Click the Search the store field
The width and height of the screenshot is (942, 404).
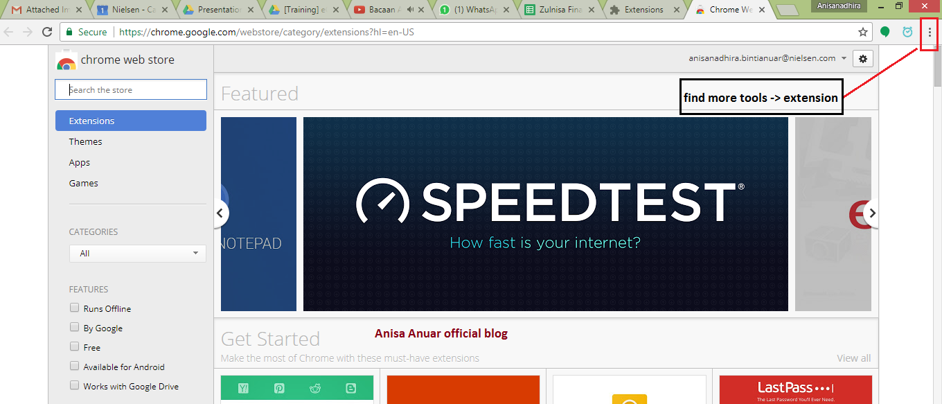(131, 90)
